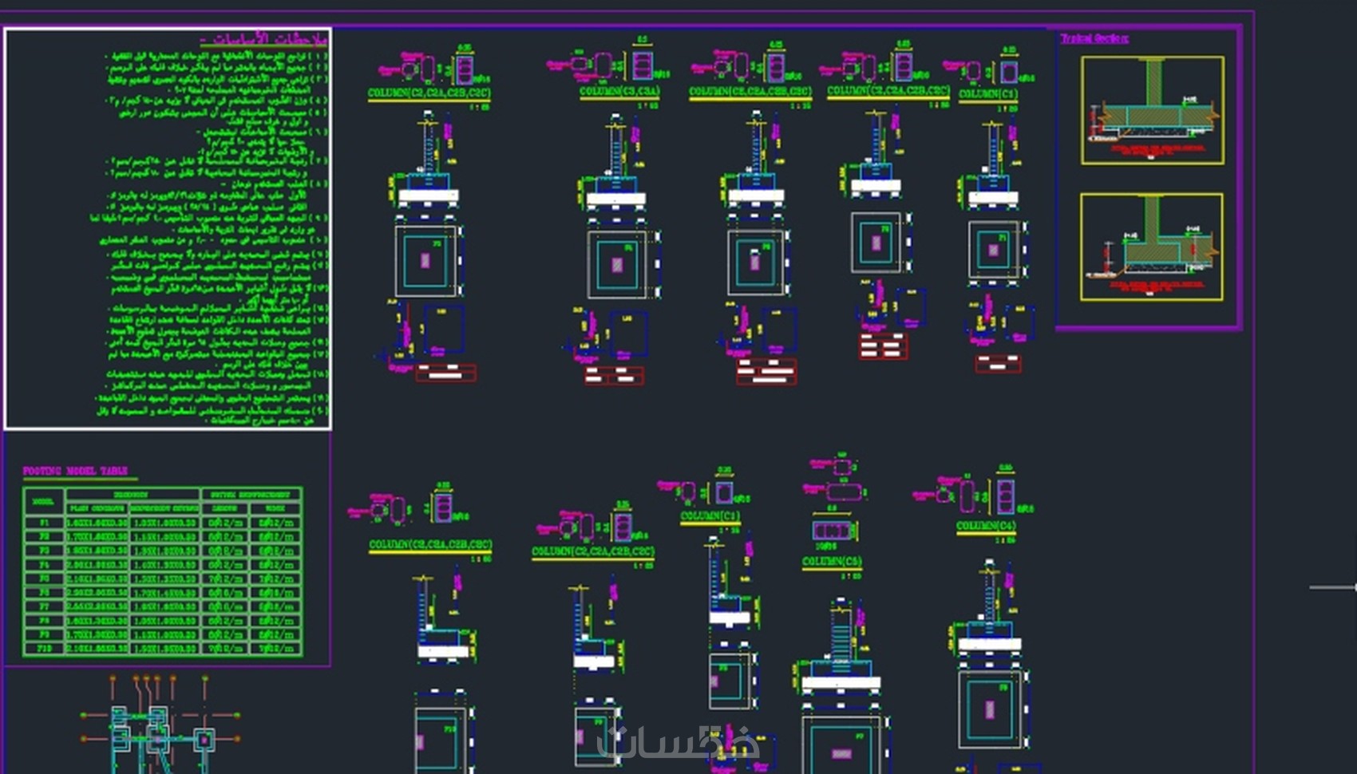This screenshot has width=1357, height=774.
Task: Click the Typical Sections heading
Action: pos(1094,38)
